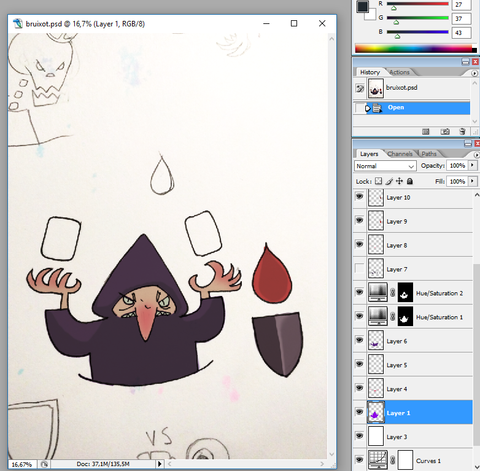Open the History panel flyout menu arrow

[x=474, y=73]
